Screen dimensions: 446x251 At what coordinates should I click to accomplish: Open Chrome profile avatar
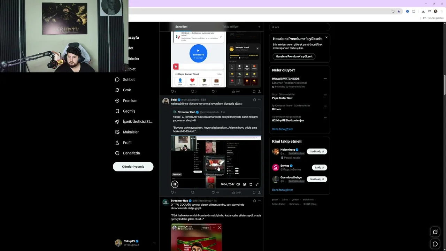click(436, 11)
